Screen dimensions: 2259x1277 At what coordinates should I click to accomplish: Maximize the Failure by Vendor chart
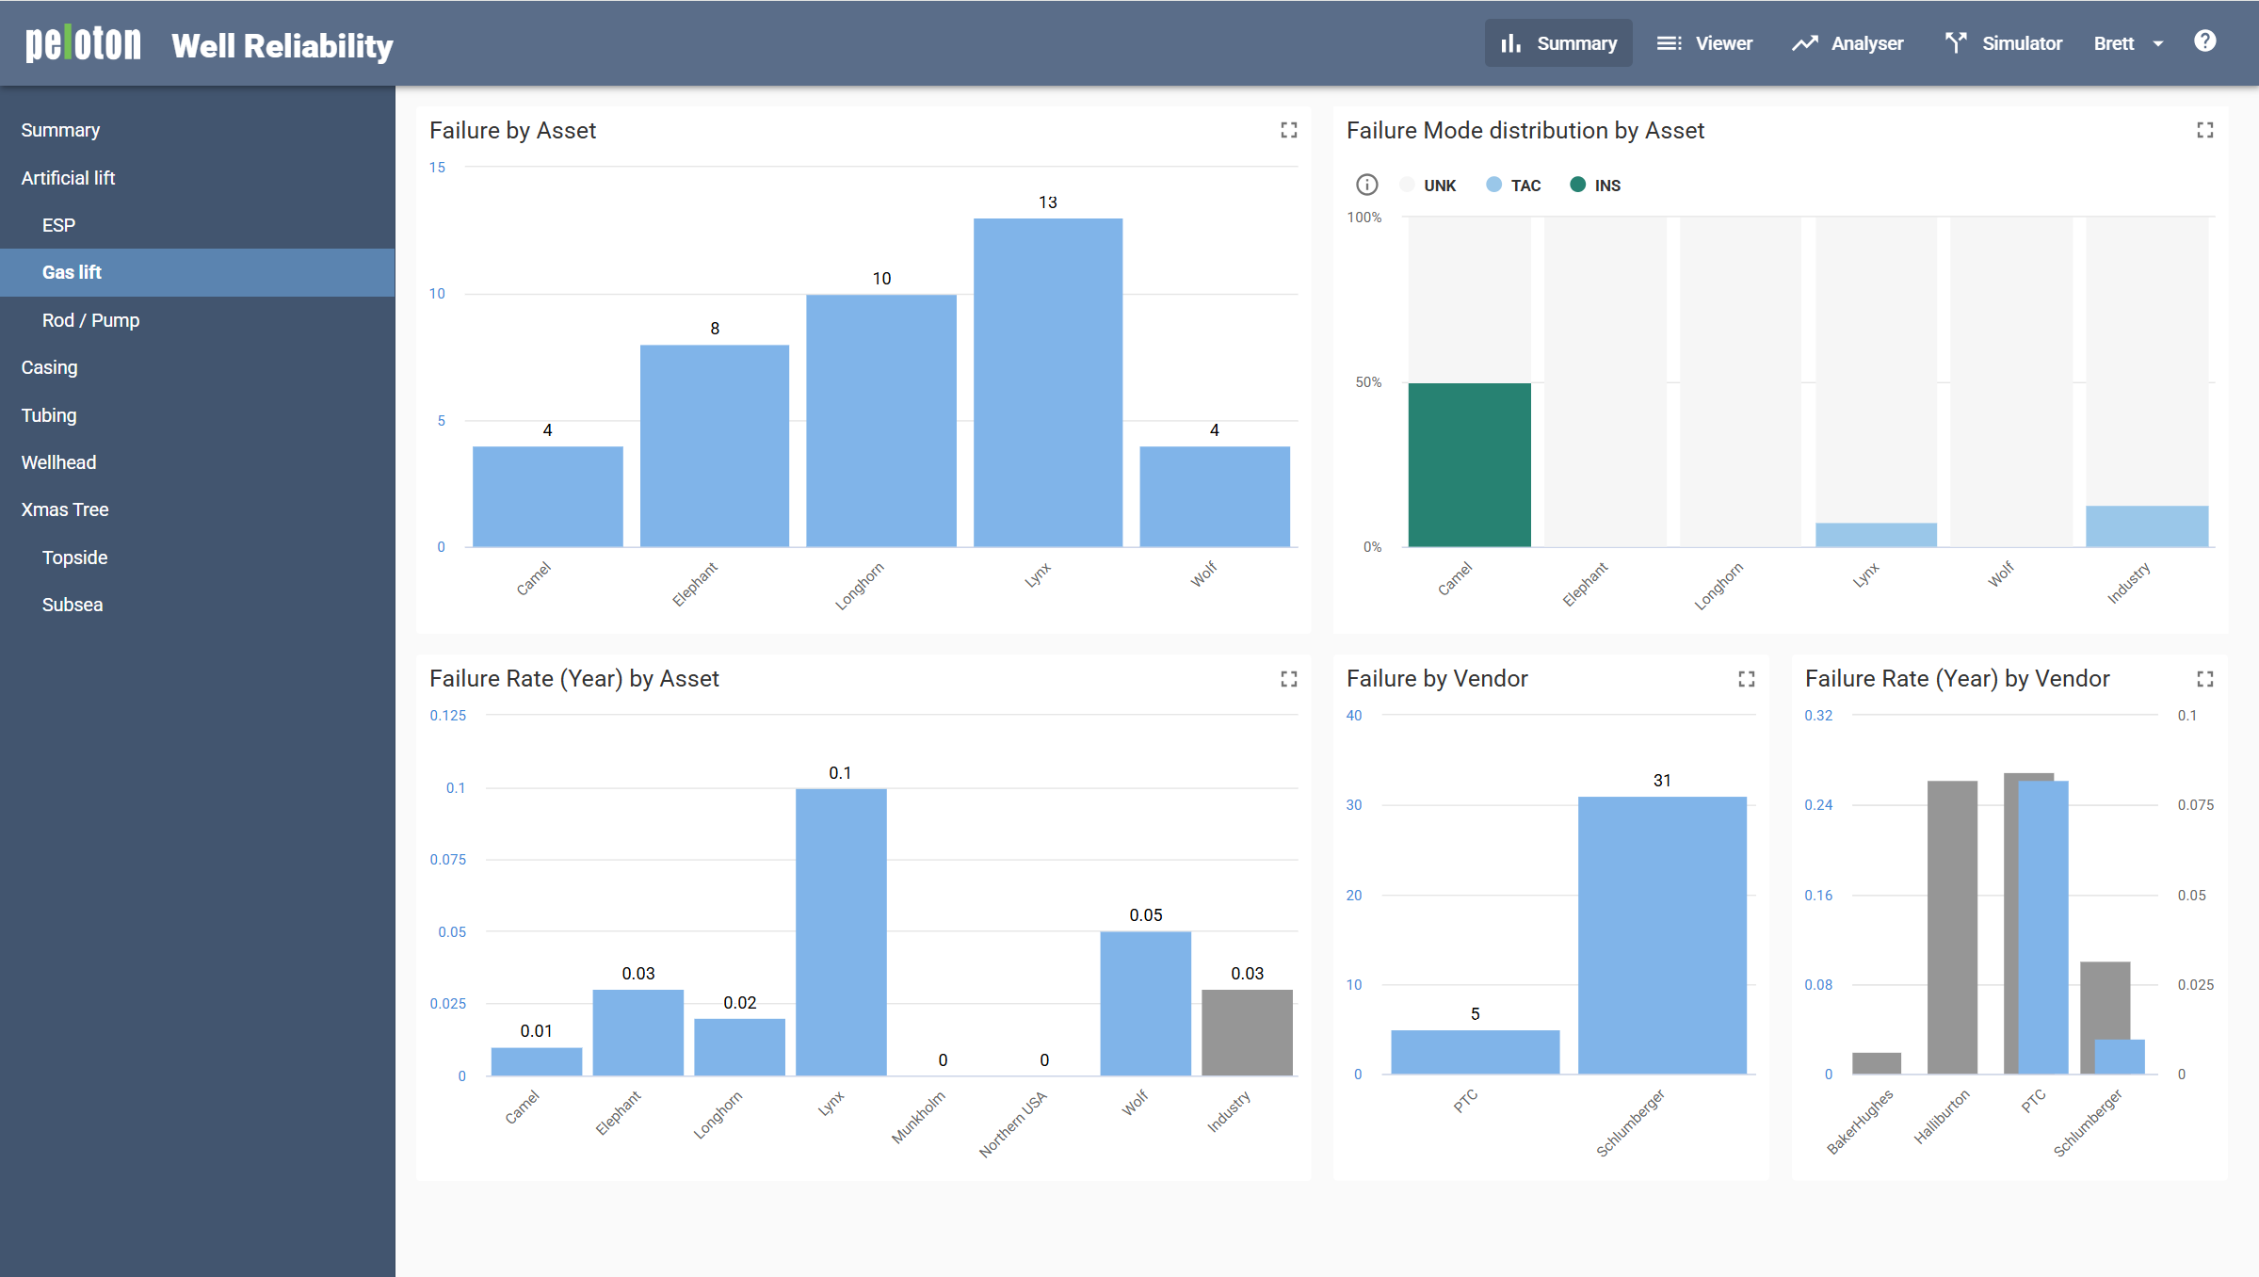click(x=1746, y=679)
